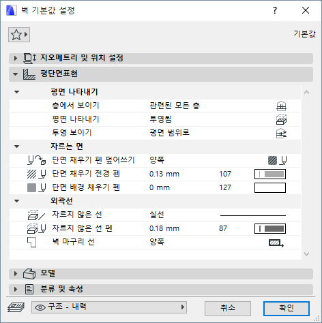Select the 층에서 보이기 row label
Viewport: 322px width, 323px height.
(x=76, y=106)
